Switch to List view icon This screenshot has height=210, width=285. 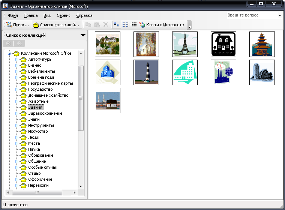125,25
